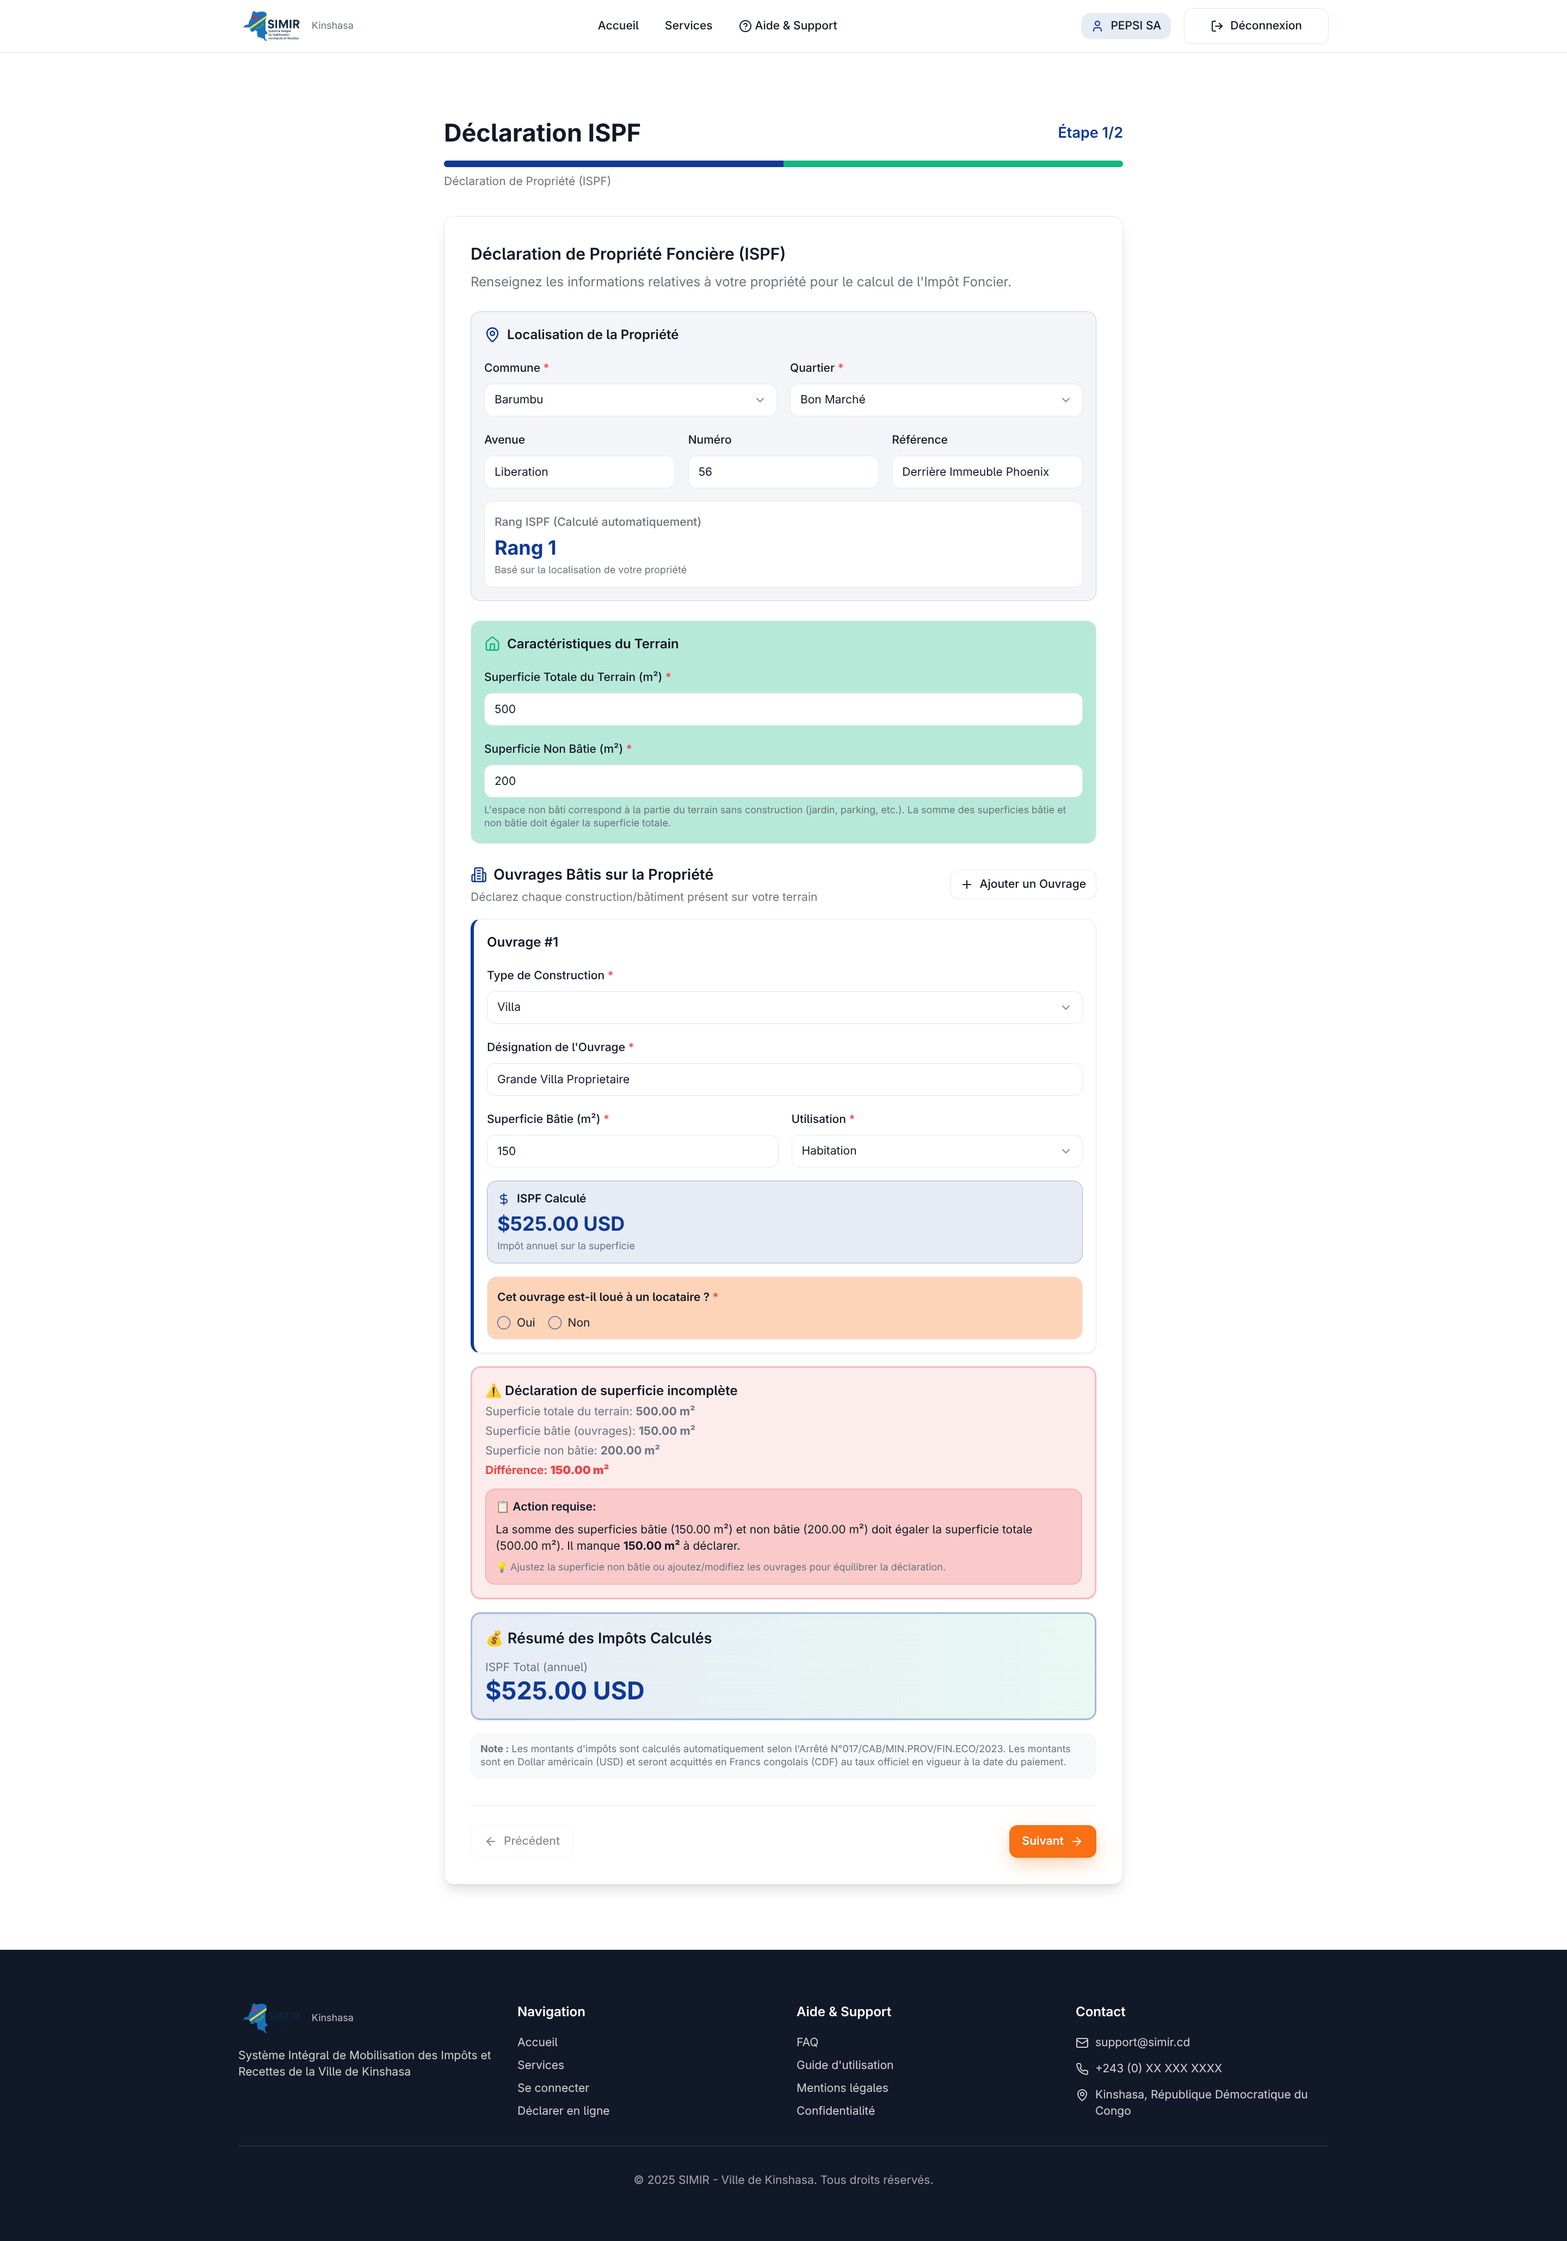
Task: Click the dollar icon beside ISPF Calculé
Action: coord(503,1200)
